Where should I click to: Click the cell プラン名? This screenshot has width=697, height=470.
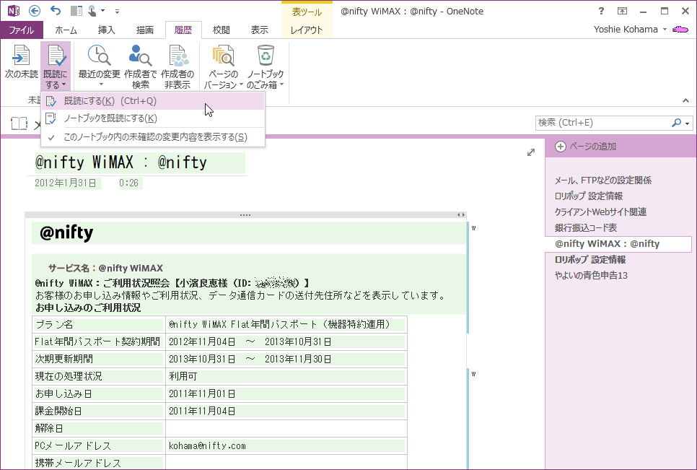click(99, 325)
